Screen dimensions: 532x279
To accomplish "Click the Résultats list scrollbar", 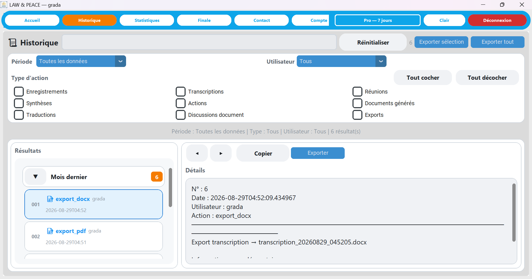I will pyautogui.click(x=170, y=188).
